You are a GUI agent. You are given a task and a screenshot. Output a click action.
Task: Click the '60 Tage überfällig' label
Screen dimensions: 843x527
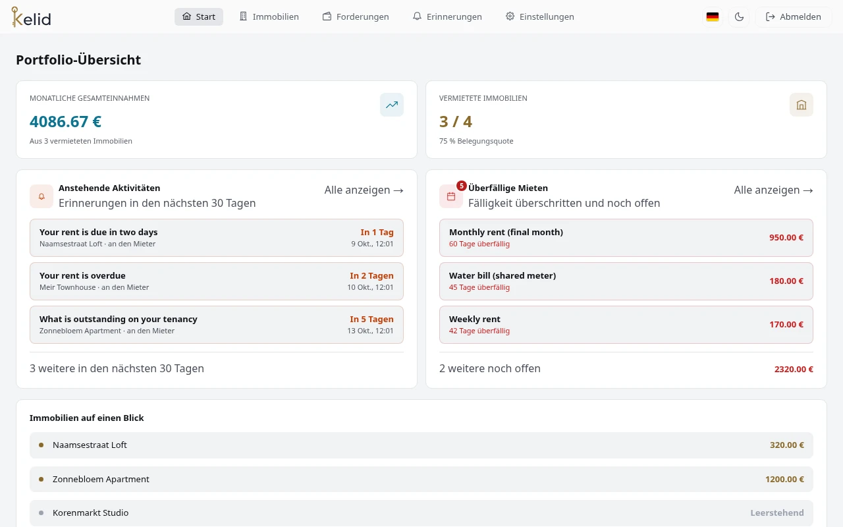coord(479,244)
